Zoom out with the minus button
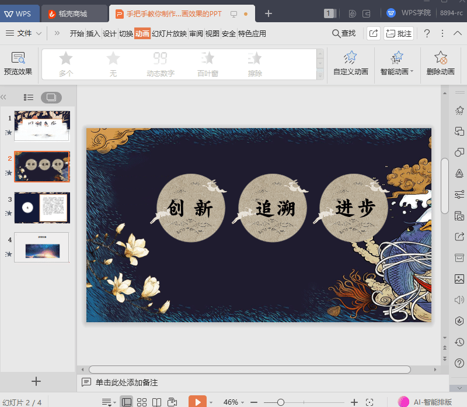 point(254,402)
